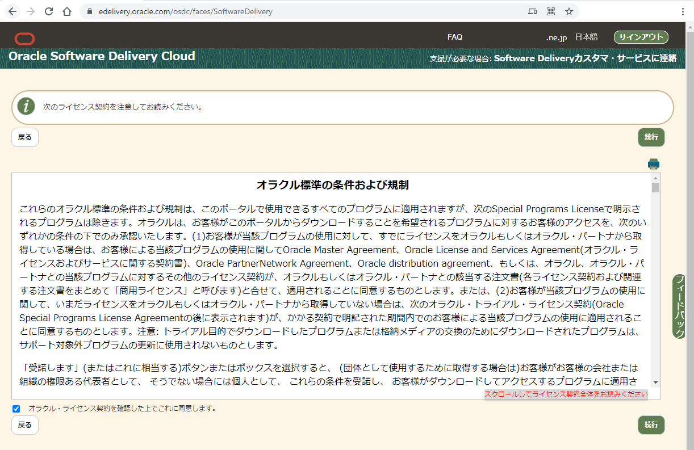694x450 pixels.
Task: Open the 日本語 language selector
Action: 586,37
